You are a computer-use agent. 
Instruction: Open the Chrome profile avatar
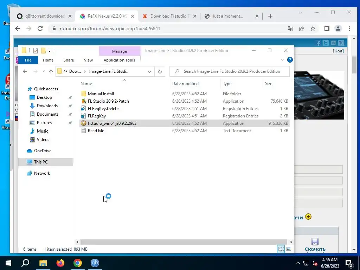tap(338, 28)
